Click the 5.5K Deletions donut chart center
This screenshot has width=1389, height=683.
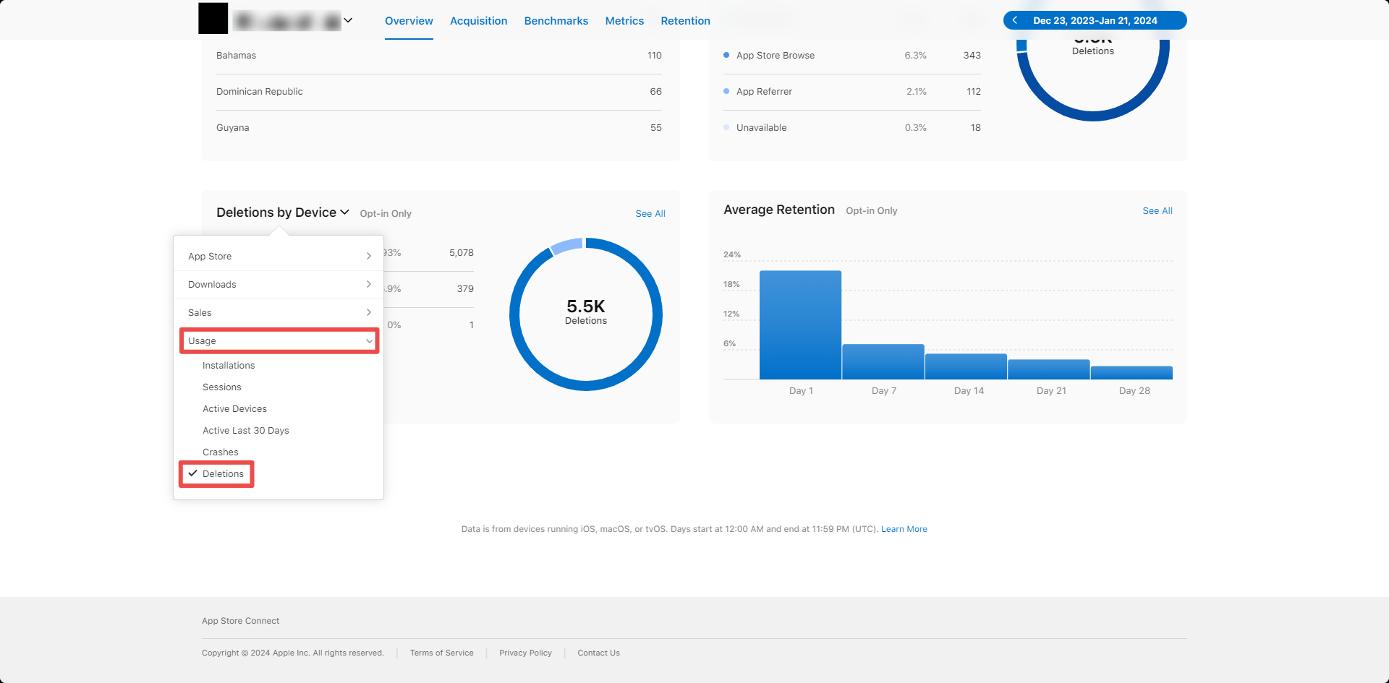tap(586, 314)
